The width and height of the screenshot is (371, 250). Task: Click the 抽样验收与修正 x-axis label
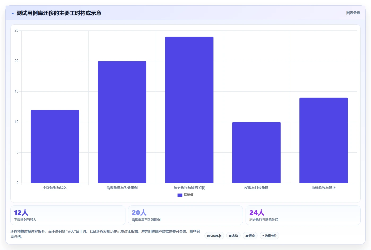pos(324,188)
